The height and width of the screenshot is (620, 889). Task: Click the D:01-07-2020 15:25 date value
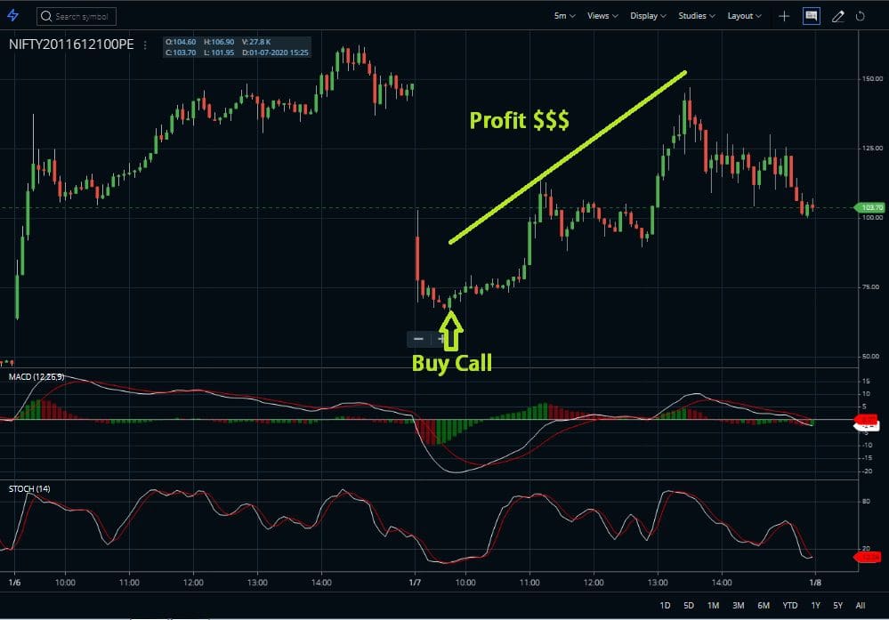pos(276,52)
